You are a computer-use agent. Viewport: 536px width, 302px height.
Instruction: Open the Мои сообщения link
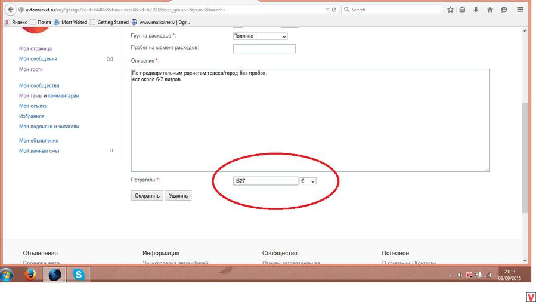point(38,59)
